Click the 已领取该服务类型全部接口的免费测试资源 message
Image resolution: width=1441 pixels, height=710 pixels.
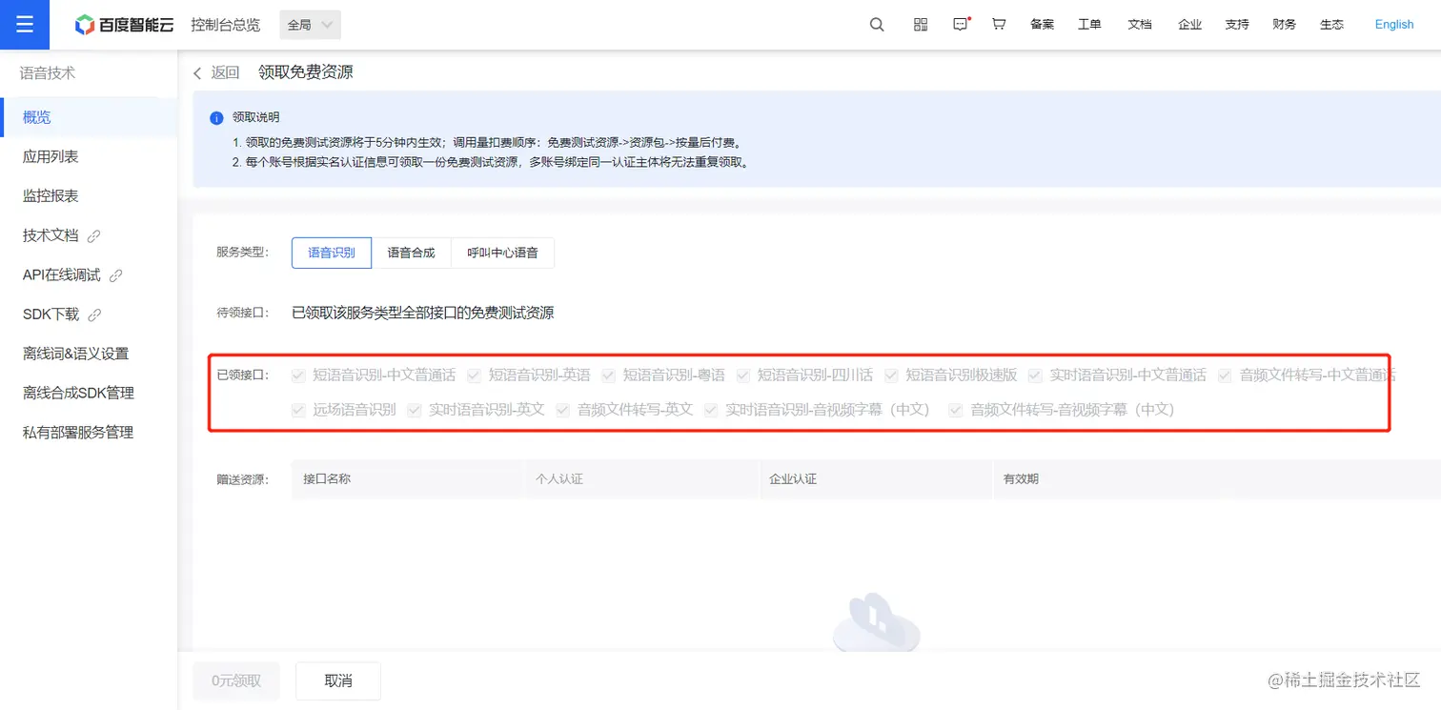point(423,313)
